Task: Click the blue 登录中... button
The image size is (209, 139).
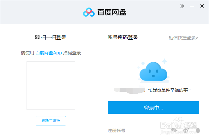Action: click(153, 108)
